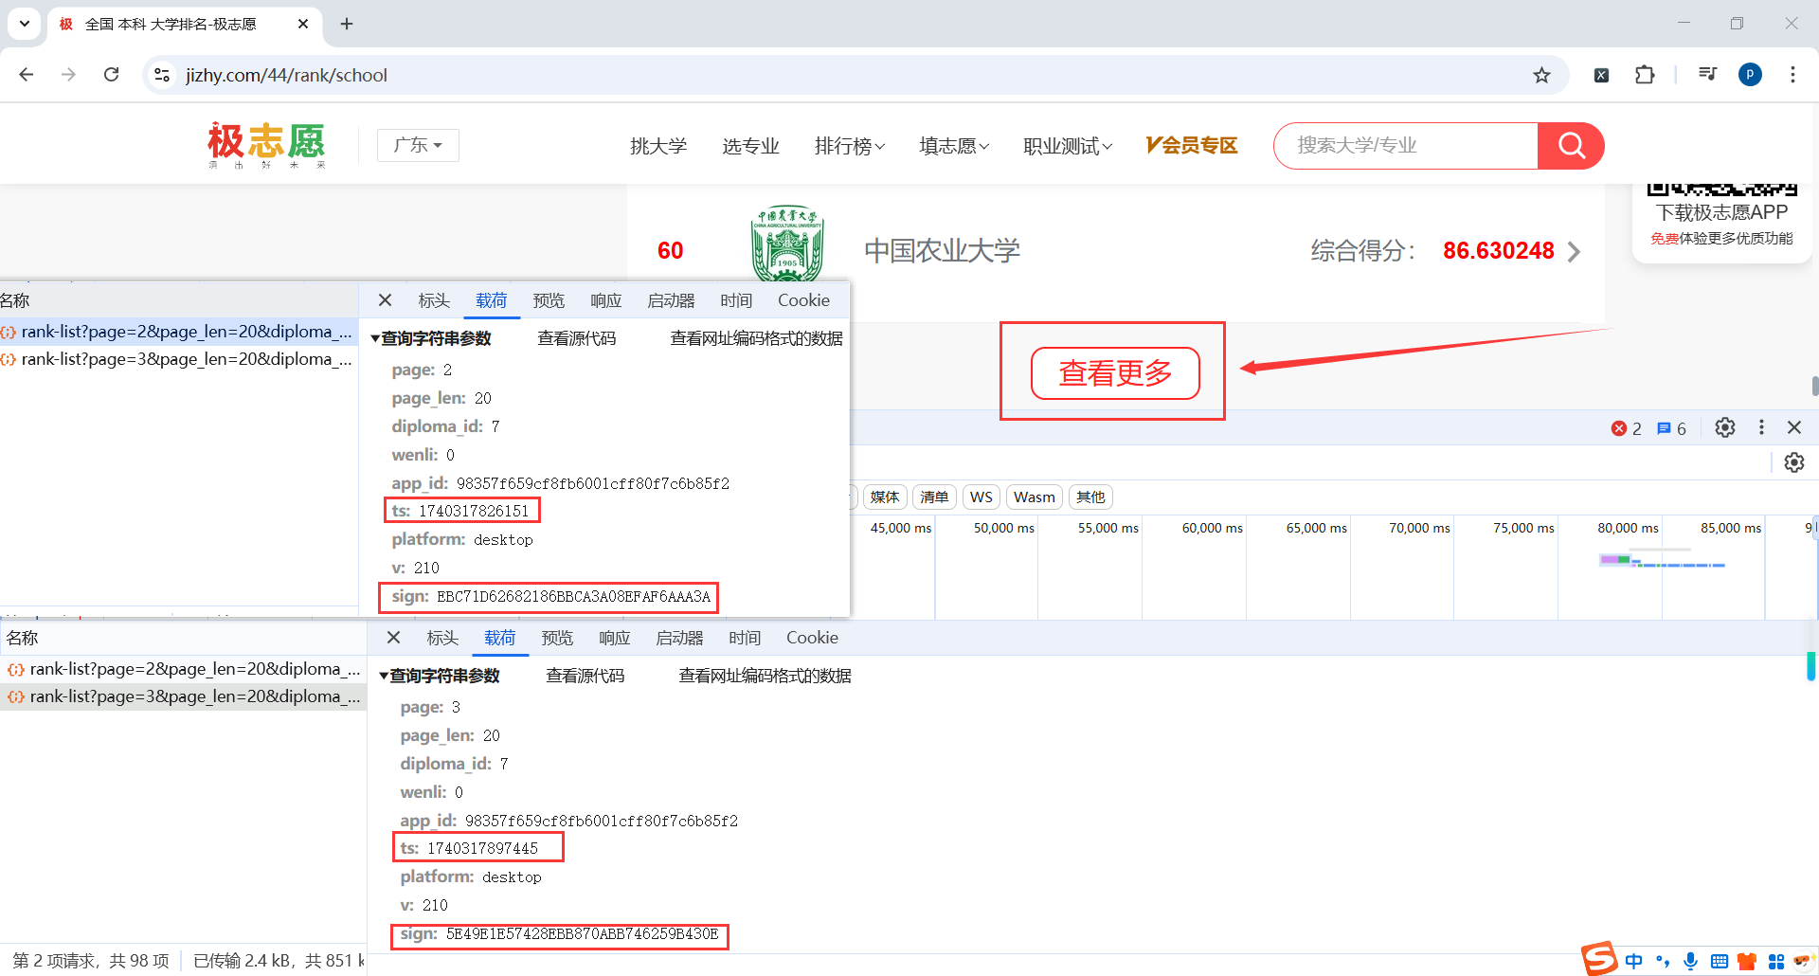Expand the 职业测试 navigation dropdown
1819x976 pixels.
pyautogui.click(x=1068, y=146)
